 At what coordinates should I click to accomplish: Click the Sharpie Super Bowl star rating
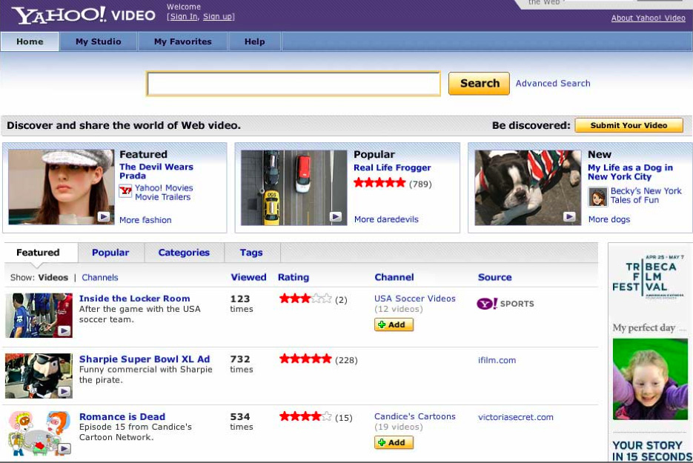pyautogui.click(x=305, y=359)
